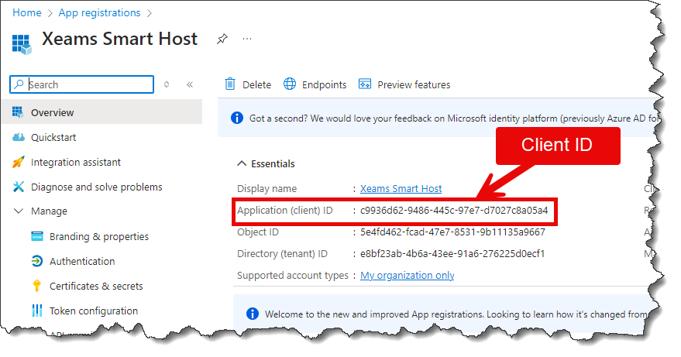Screen dimensions: 681x357
Task: Collapse the Essentials section
Action: tap(240, 164)
